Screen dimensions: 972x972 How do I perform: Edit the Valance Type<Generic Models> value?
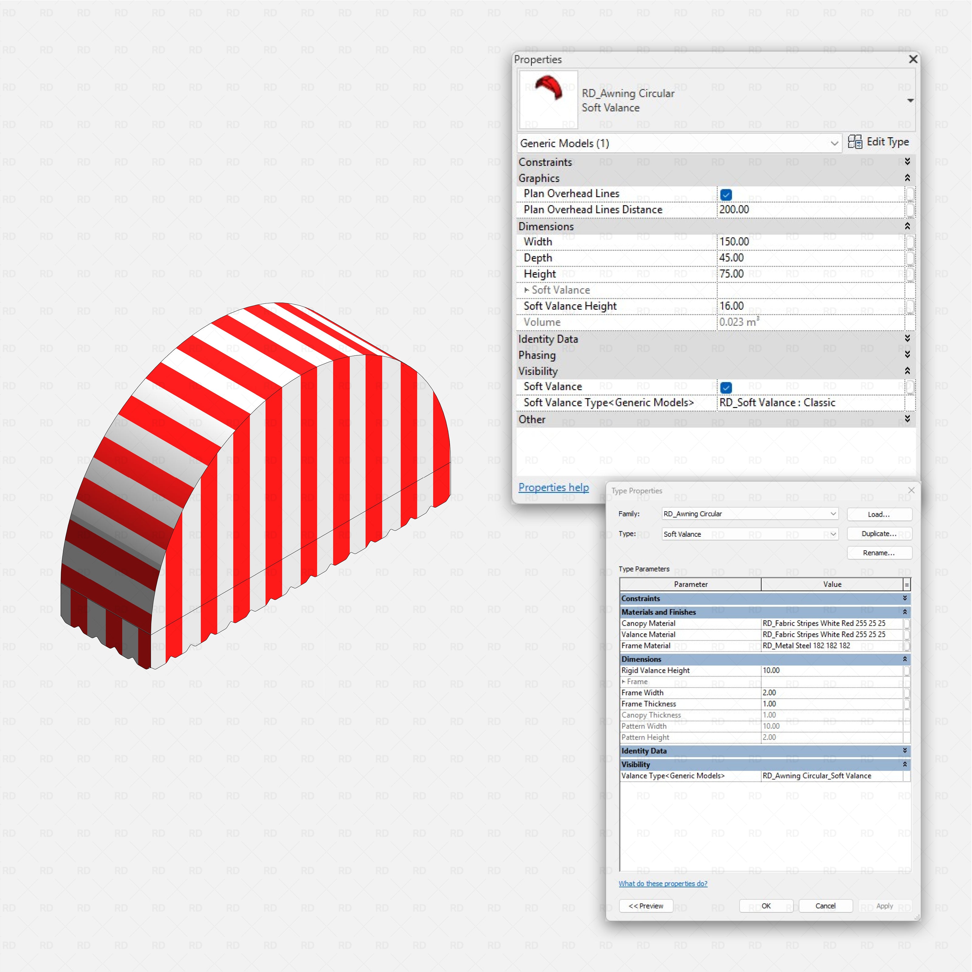832,776
